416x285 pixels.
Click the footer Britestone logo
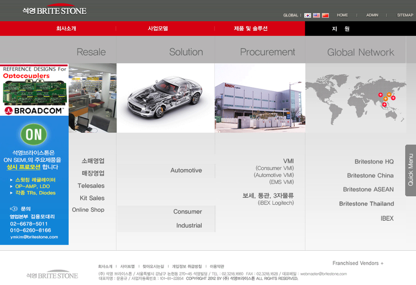pos(52,275)
